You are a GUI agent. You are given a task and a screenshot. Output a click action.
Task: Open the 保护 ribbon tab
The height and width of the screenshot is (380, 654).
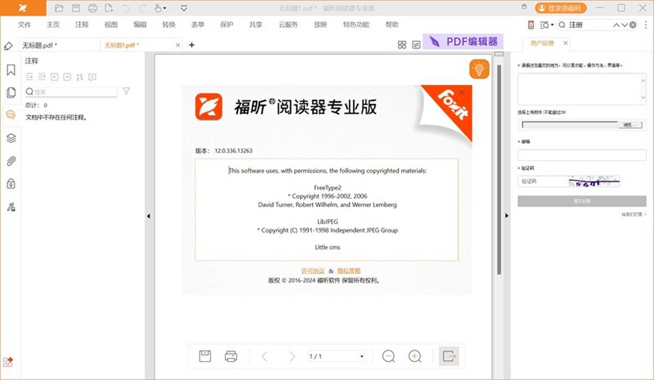click(227, 25)
